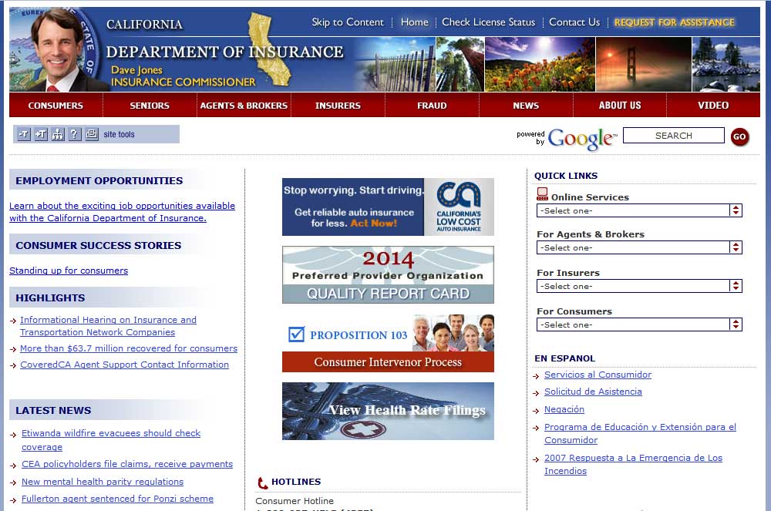Open the help question mark icon
Image resolution: width=771 pixels, height=511 pixels.
pos(74,134)
